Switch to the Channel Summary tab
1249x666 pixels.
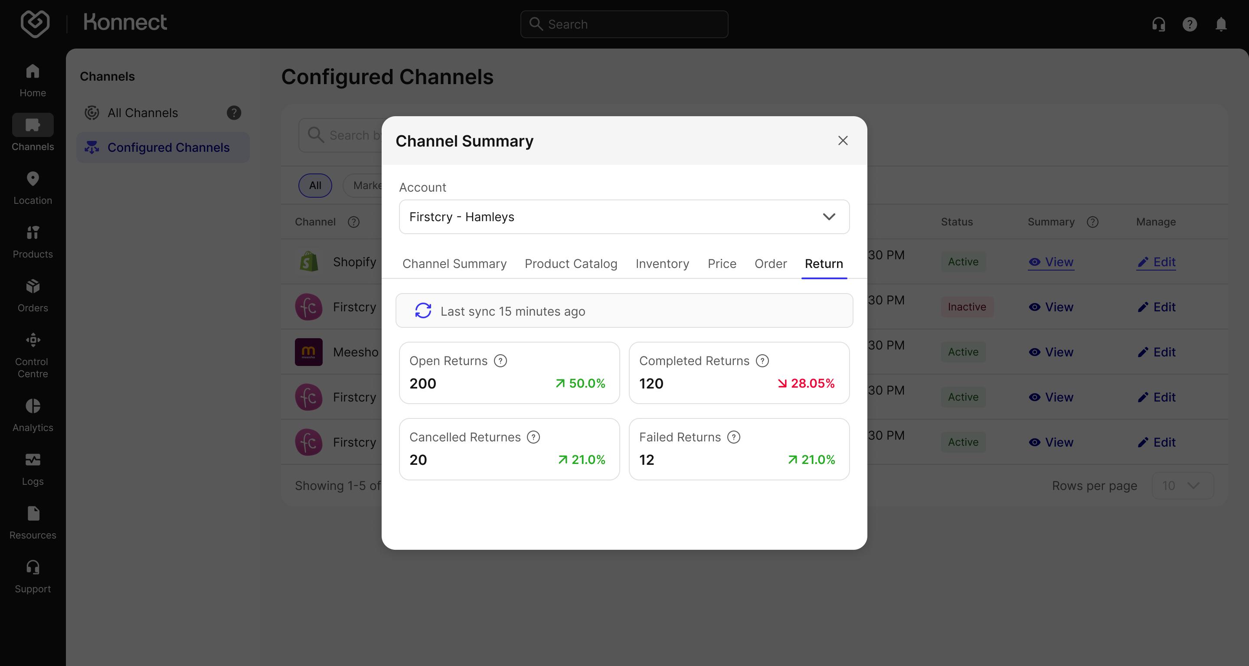[x=454, y=264]
